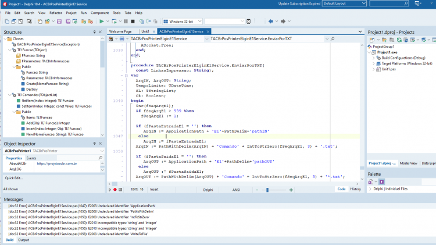Click the Open Project folder icon

pos(47,22)
